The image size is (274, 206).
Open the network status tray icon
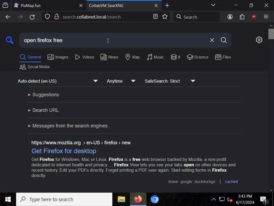tap(222, 199)
